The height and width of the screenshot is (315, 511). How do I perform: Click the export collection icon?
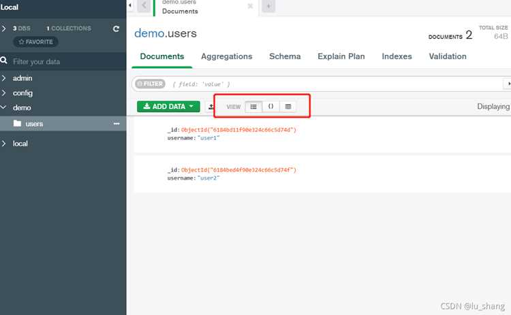(211, 106)
